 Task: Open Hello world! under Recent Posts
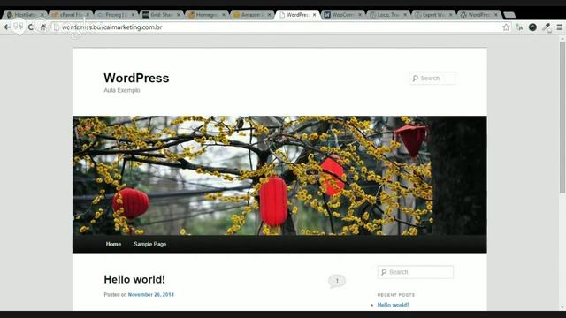(393, 305)
